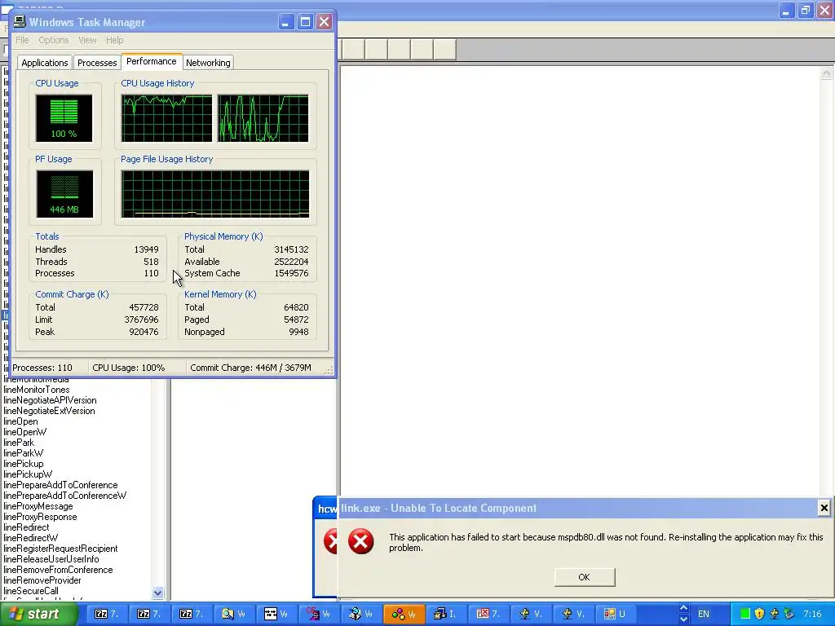Select the Performance tab

(151, 61)
